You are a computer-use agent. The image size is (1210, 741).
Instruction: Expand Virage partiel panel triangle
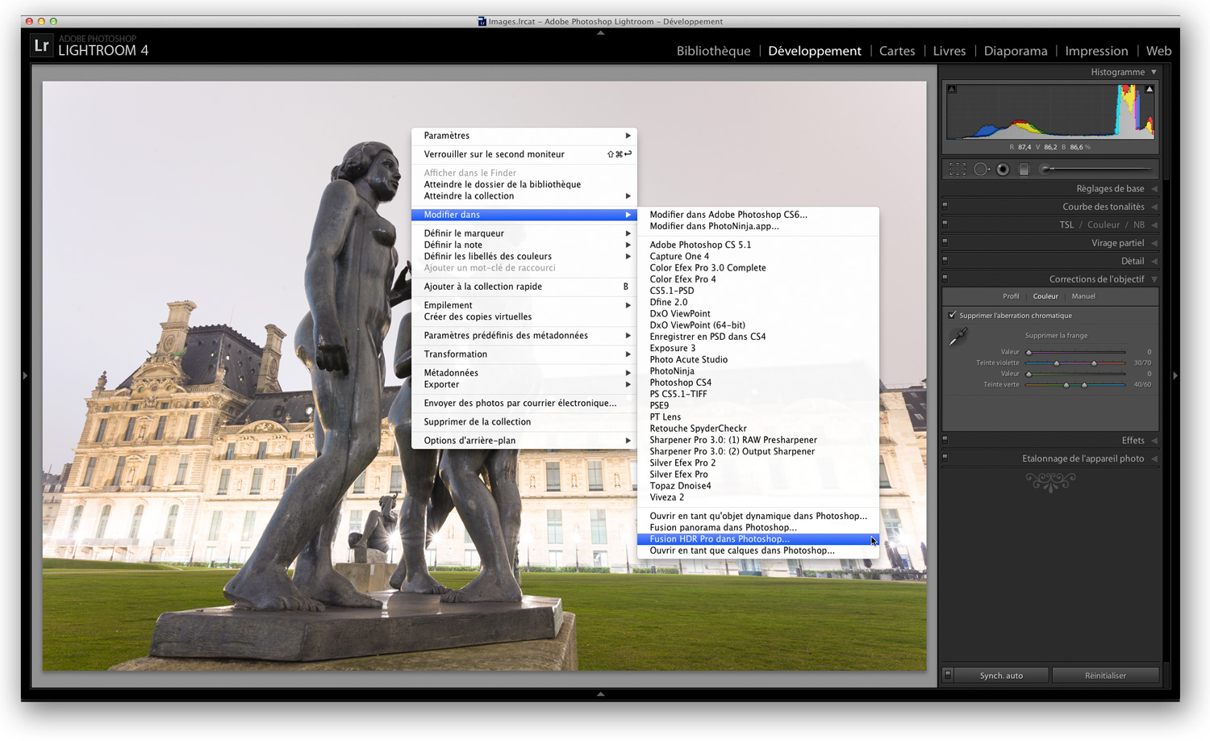click(x=1154, y=243)
